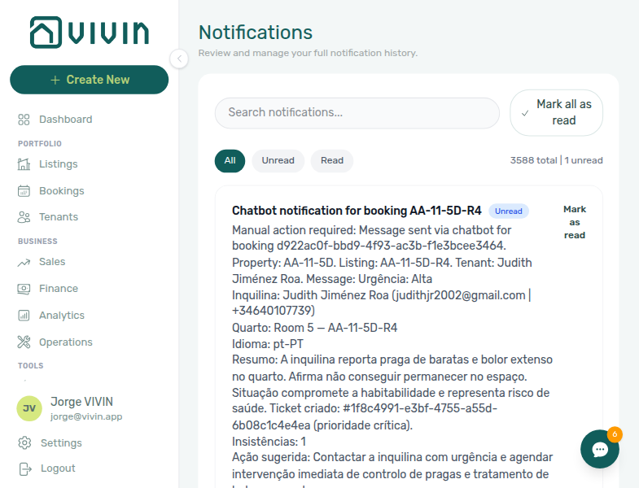This screenshot has height=488, width=639.
Task: Open Operations in the sidebar
Action: point(66,342)
